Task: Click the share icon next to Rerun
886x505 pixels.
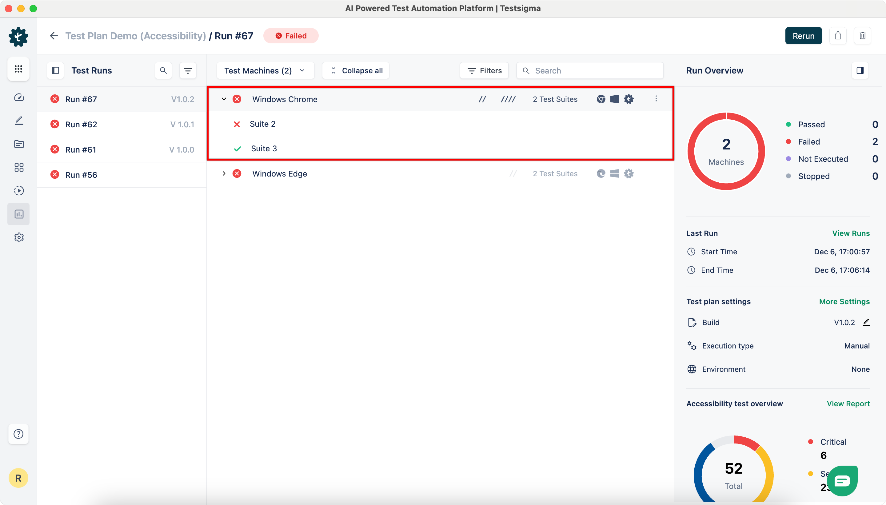Action: click(x=838, y=36)
